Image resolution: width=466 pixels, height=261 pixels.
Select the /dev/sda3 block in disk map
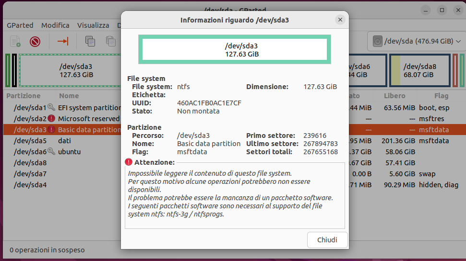point(70,70)
